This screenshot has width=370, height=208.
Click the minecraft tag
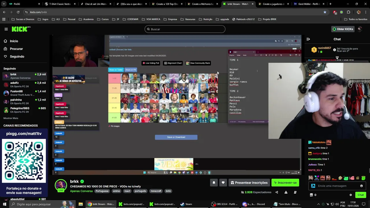click(156, 191)
